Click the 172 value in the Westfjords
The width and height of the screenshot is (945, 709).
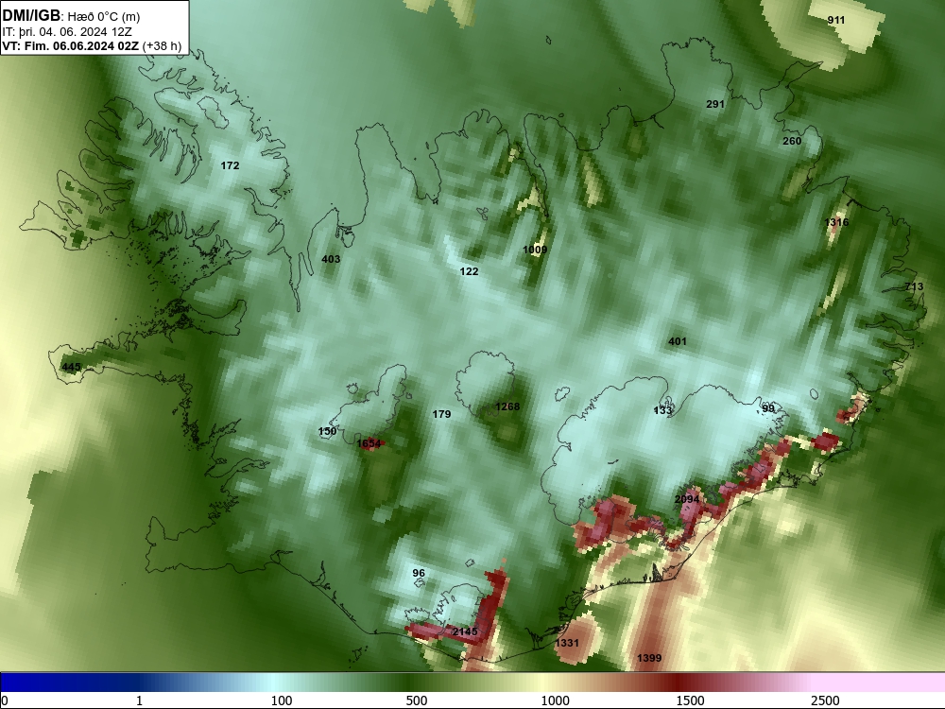click(x=230, y=165)
